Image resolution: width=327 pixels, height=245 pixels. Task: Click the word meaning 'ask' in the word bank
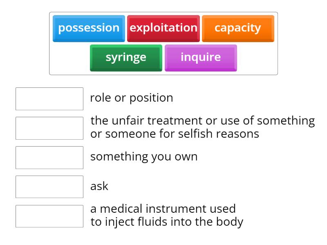pyautogui.click(x=201, y=58)
